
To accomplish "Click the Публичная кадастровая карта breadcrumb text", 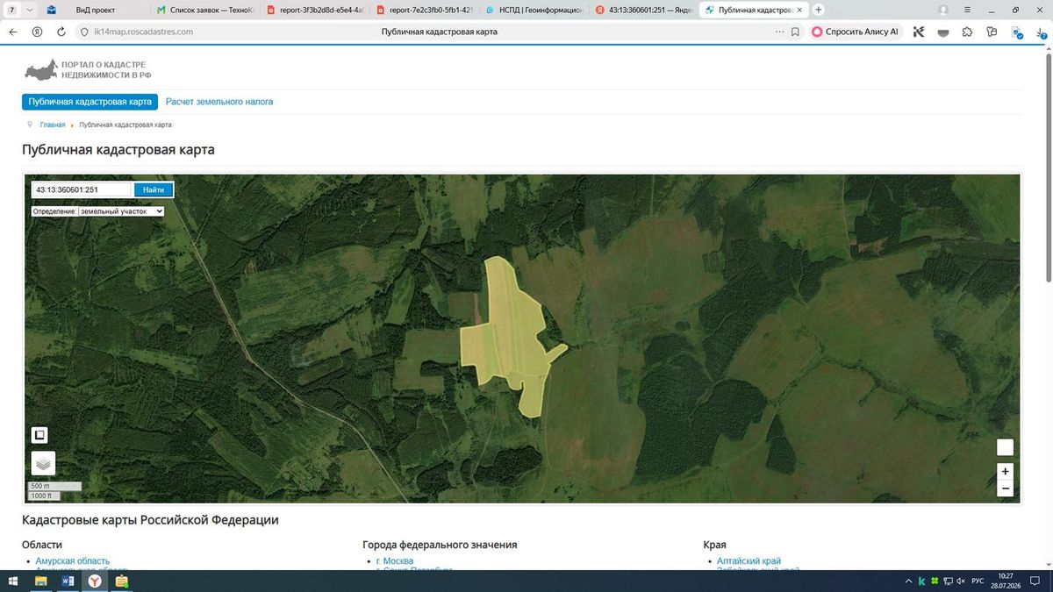I will 125,125.
